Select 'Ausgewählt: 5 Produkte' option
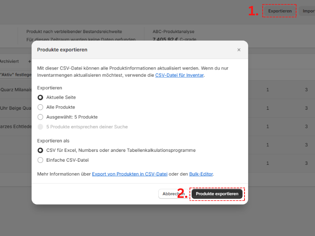315x236 pixels. click(x=41, y=117)
